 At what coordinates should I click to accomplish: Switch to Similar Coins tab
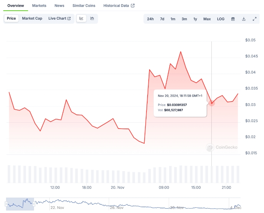pyautogui.click(x=84, y=6)
